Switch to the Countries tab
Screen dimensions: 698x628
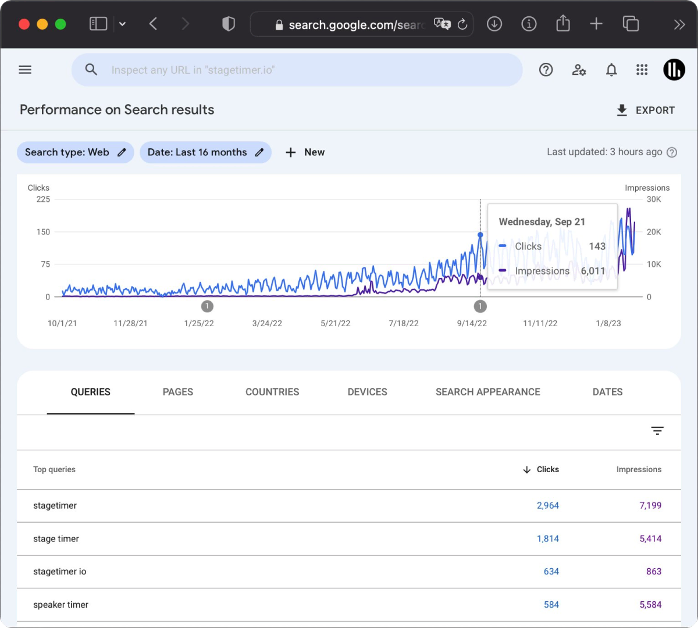pos(272,392)
